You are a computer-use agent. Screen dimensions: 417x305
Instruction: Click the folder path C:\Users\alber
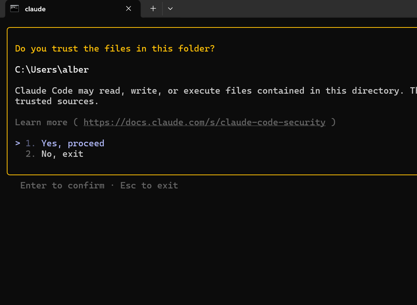(x=52, y=69)
